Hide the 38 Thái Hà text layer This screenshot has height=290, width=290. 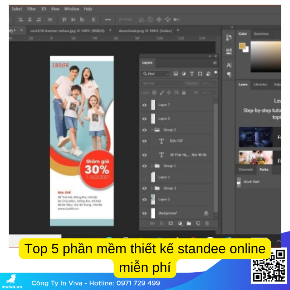pyautogui.click(x=145, y=155)
